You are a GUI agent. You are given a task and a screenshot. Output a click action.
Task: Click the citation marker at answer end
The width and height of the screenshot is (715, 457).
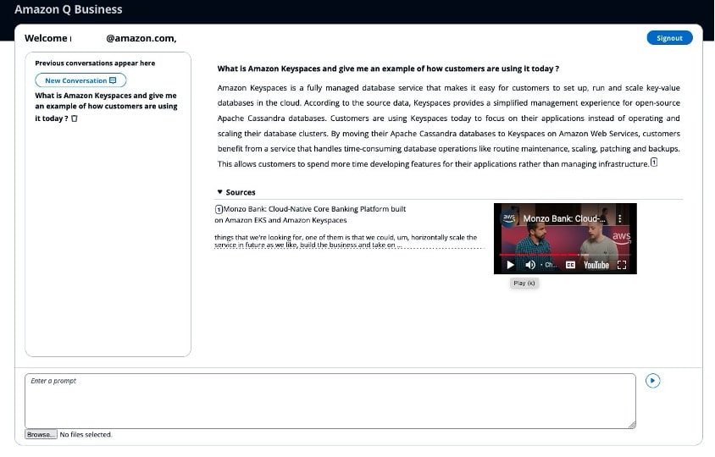click(x=653, y=162)
